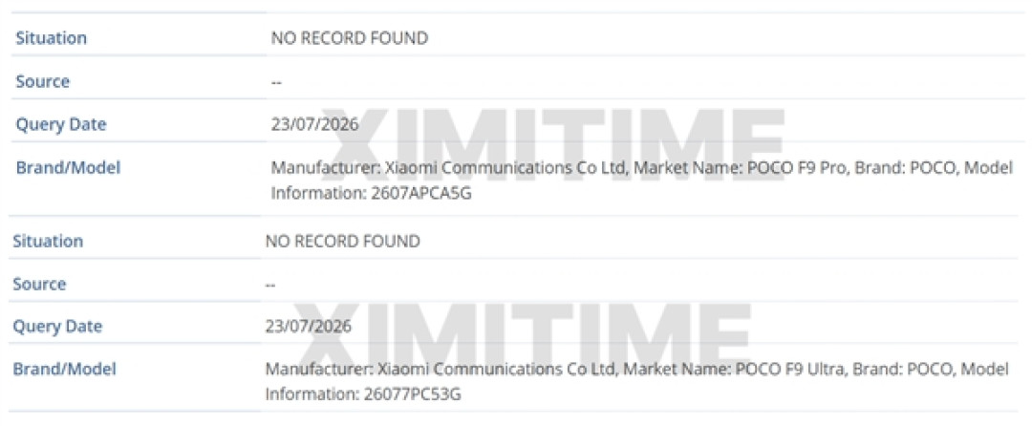Select model information 26077PC53G

tap(411, 395)
